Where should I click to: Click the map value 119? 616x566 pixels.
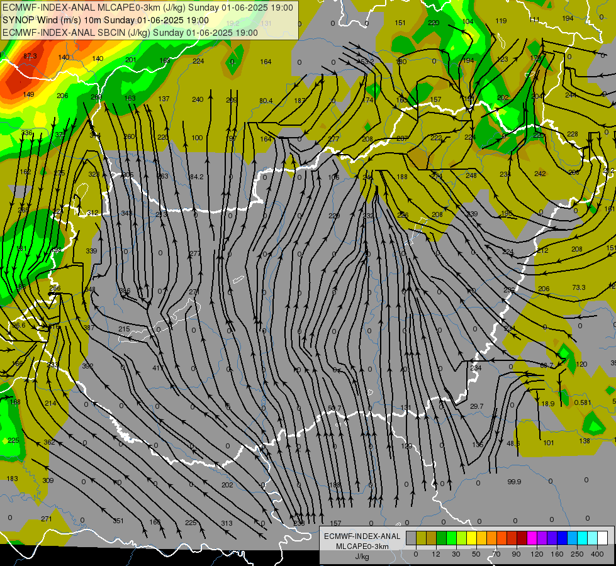501,21
